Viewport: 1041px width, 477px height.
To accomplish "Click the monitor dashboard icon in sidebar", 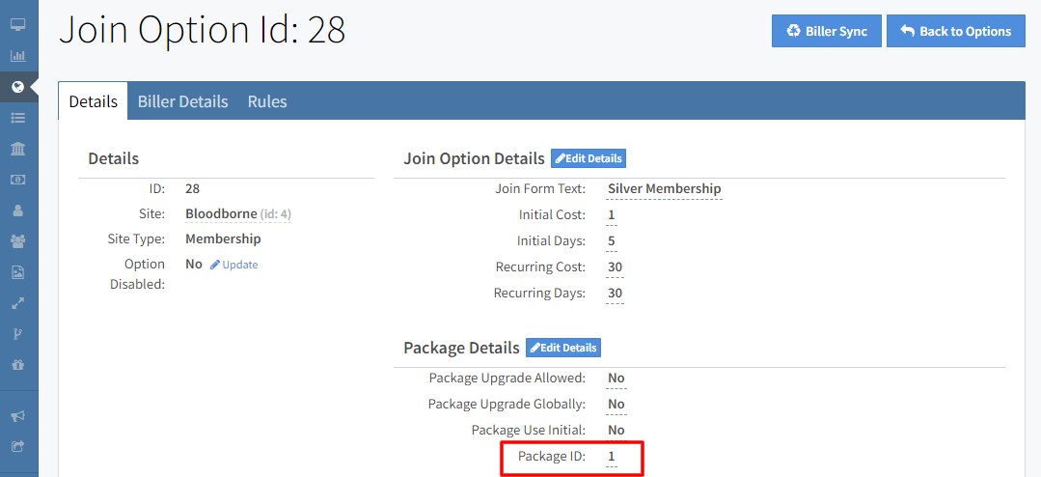I will [x=17, y=24].
